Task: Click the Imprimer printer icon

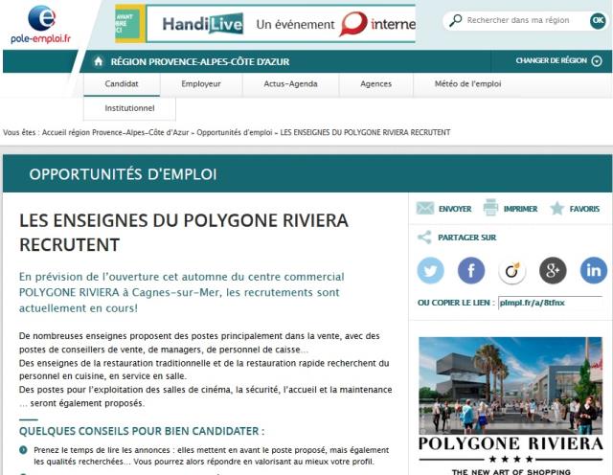Action: (x=490, y=207)
